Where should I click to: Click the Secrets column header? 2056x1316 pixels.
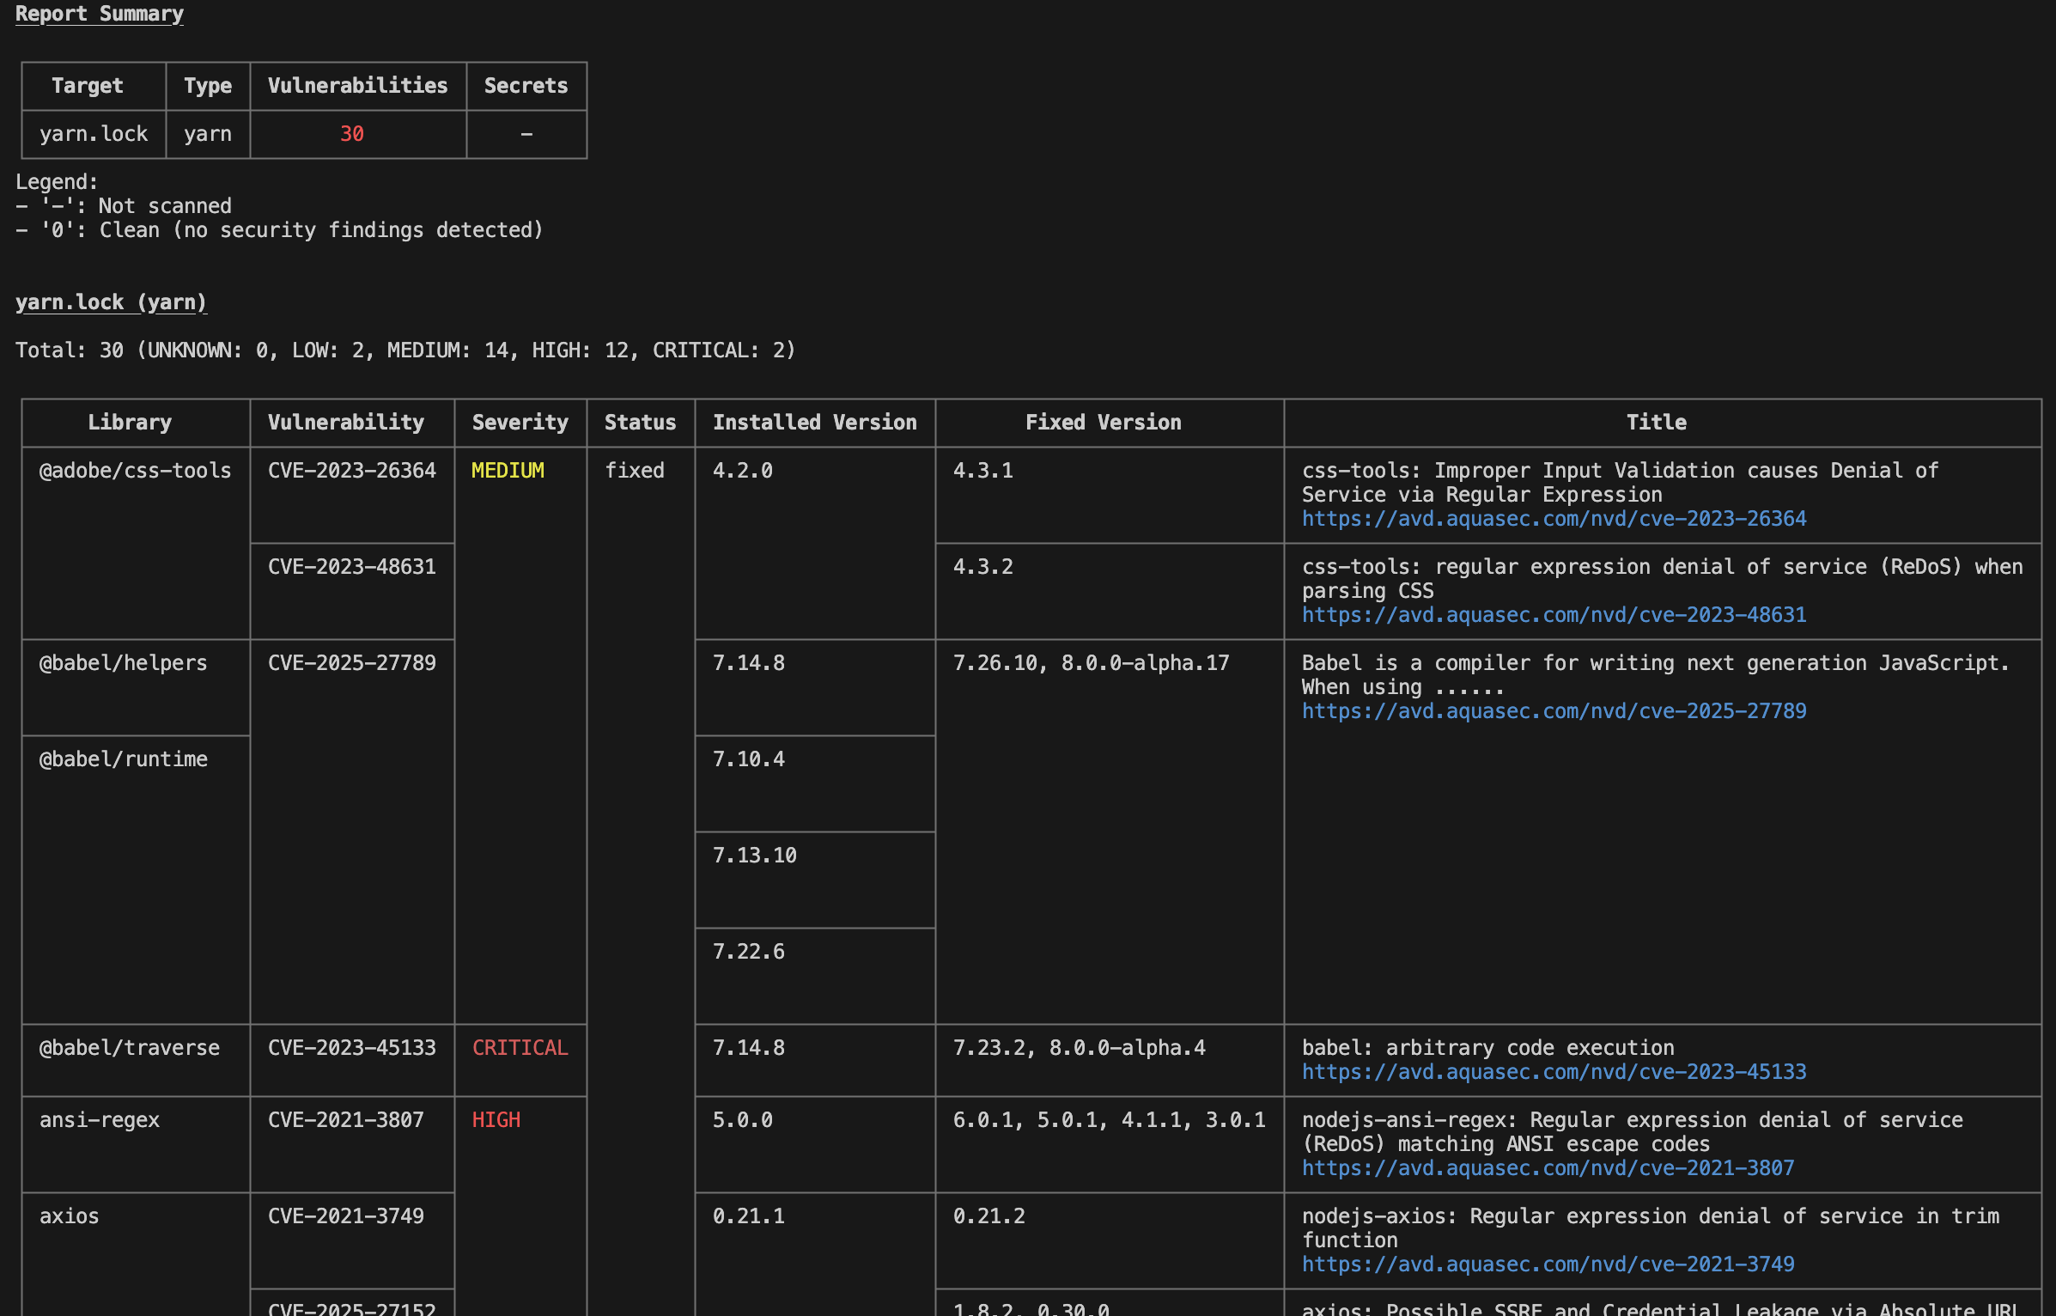pos(526,86)
